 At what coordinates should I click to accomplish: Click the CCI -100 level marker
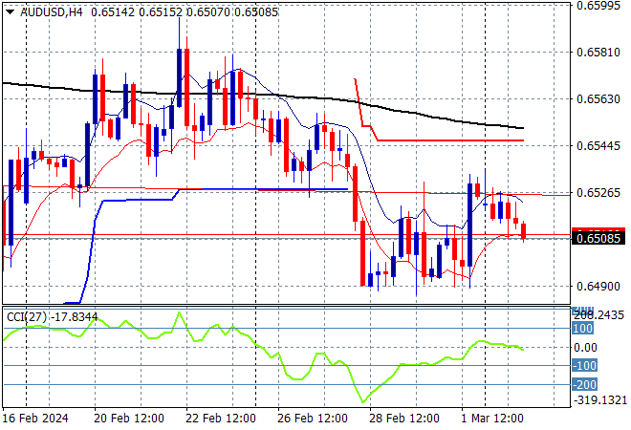[x=582, y=365]
